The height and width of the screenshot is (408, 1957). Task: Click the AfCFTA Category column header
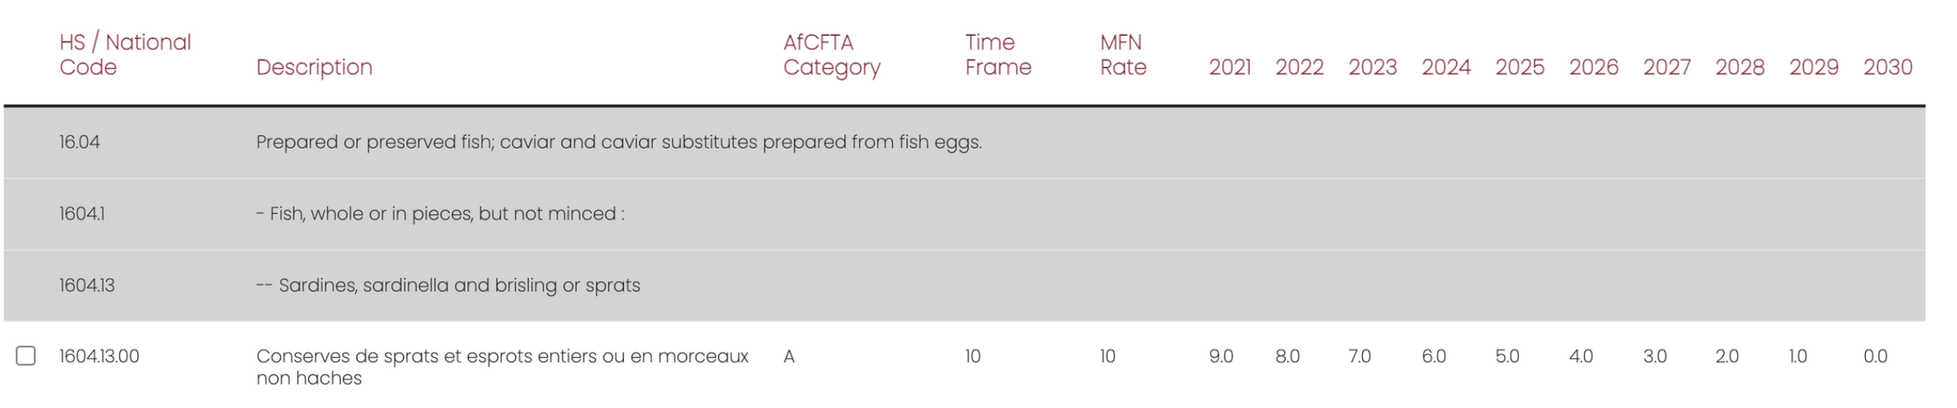pyautogui.click(x=831, y=55)
